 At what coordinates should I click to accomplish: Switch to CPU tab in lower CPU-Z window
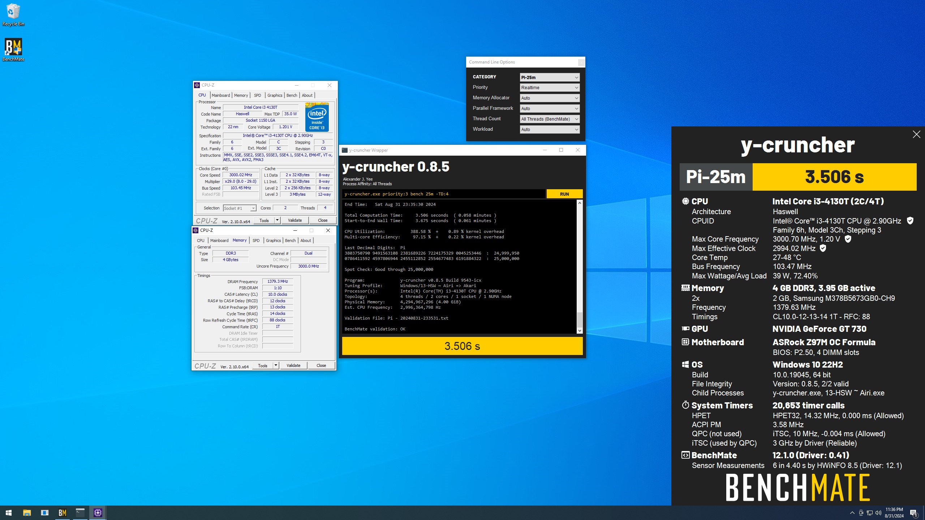coord(201,240)
